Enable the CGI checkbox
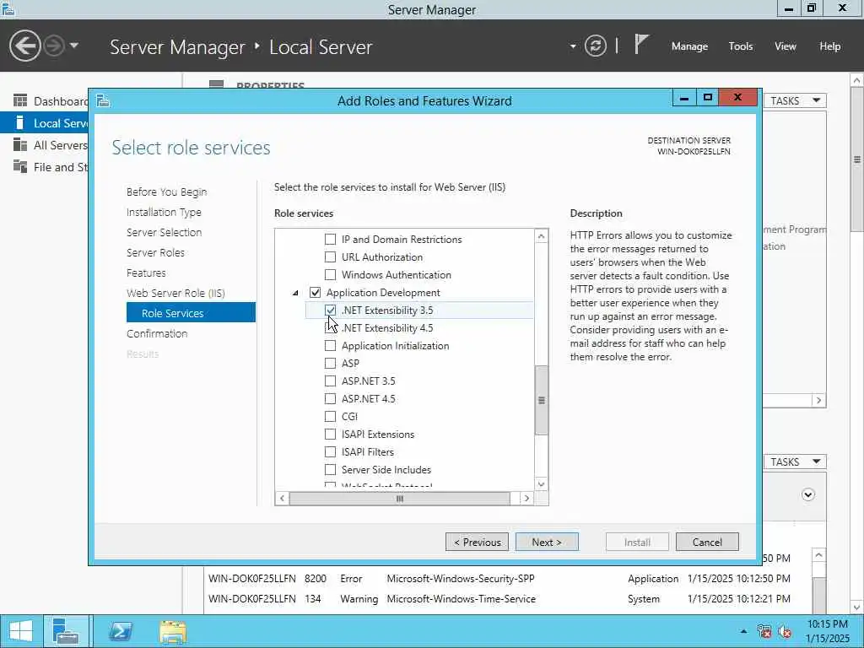 (330, 416)
